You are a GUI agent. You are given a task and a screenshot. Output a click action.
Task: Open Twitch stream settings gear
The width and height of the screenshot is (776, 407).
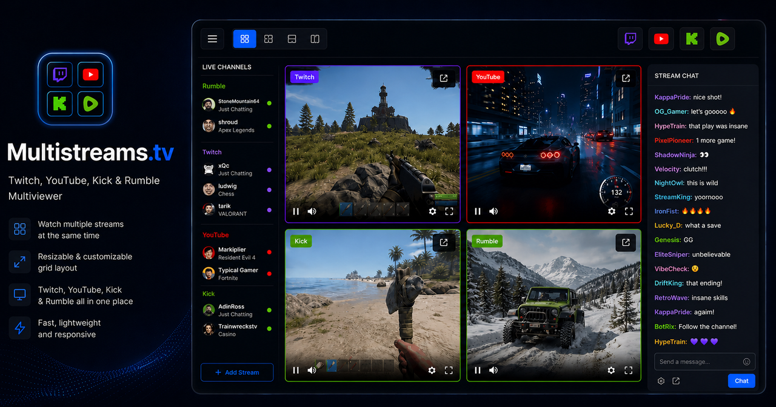pos(432,211)
